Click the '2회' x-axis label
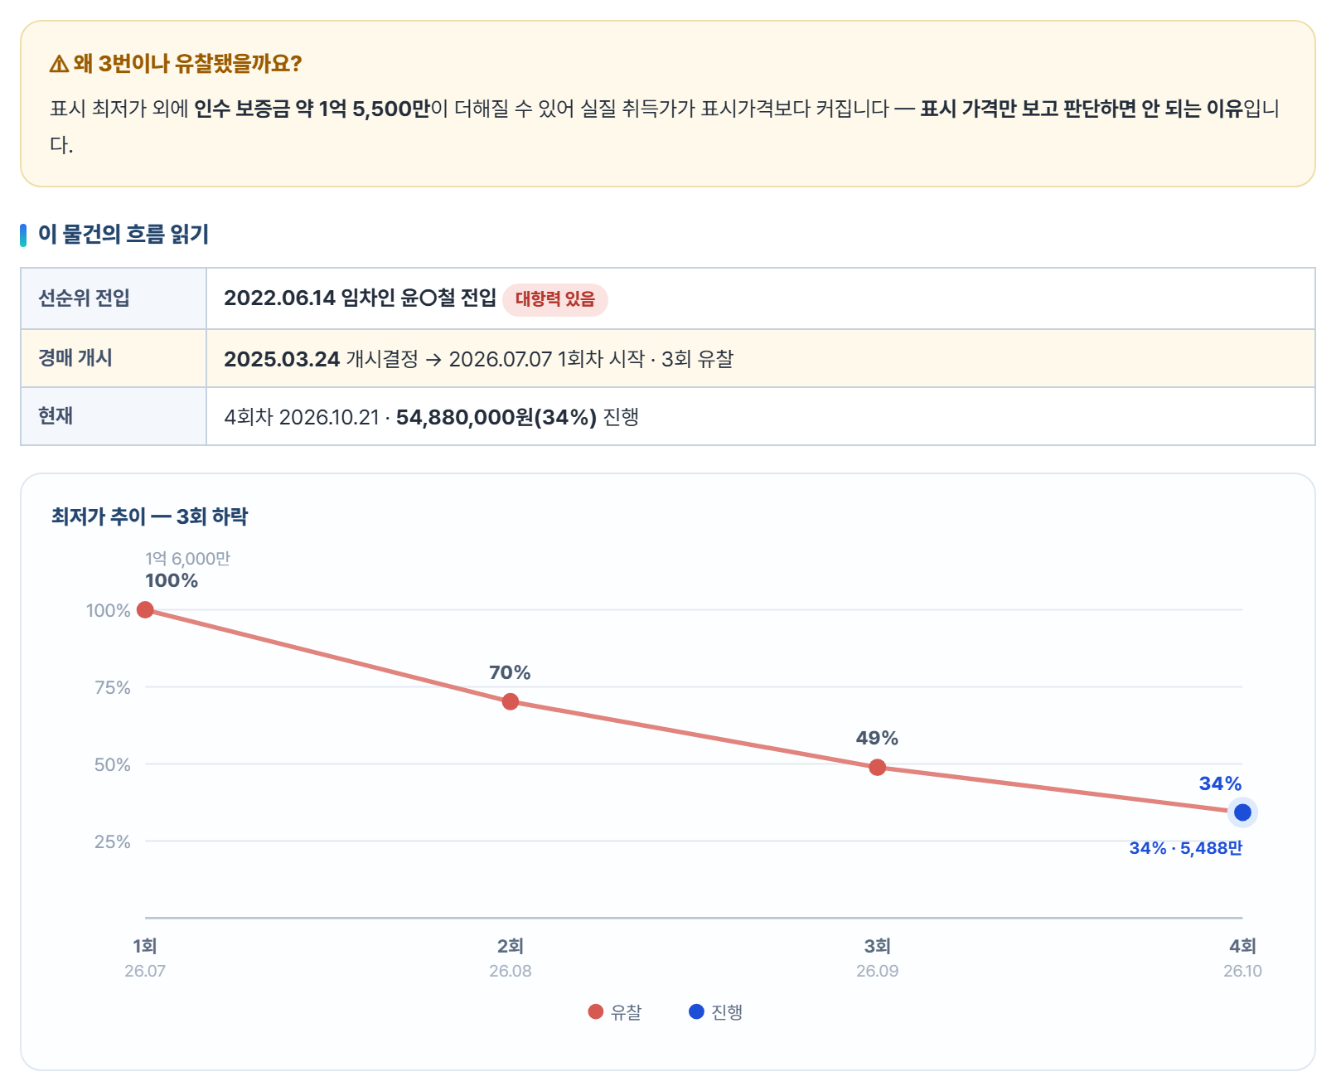The height and width of the screenshot is (1091, 1336). pyautogui.click(x=511, y=946)
